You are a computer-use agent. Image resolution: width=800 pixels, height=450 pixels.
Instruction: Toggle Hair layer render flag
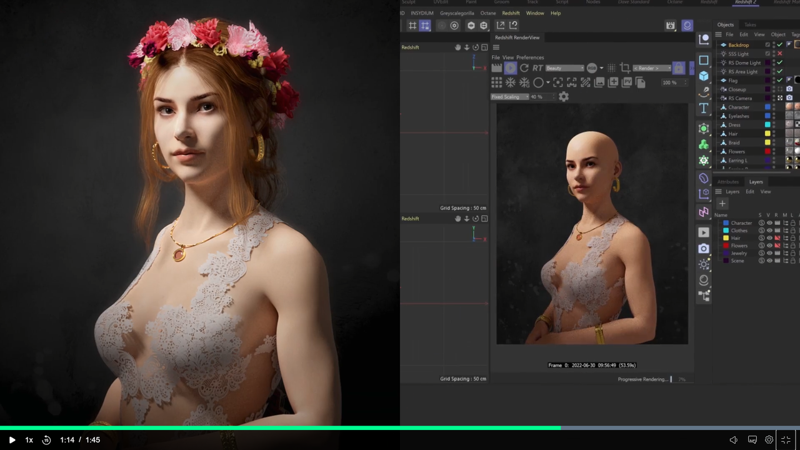[777, 238]
